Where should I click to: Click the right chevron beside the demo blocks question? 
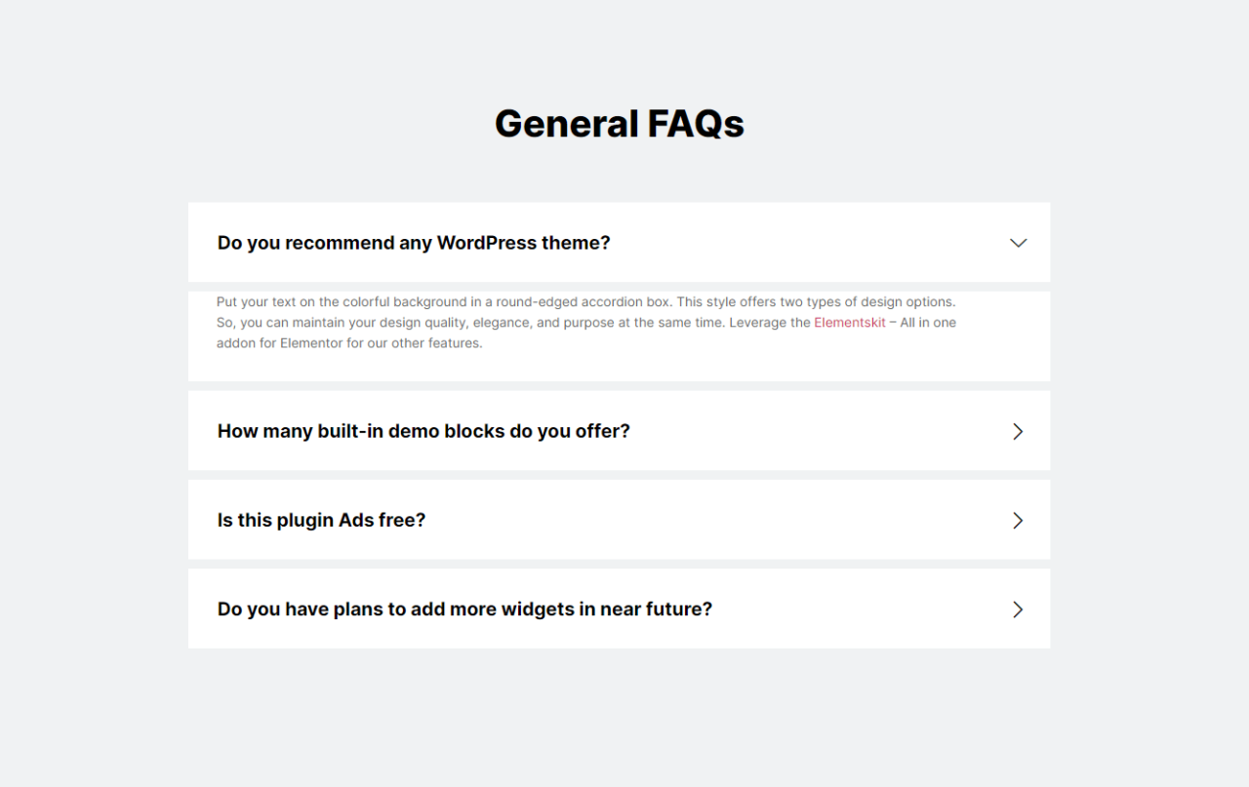1018,431
